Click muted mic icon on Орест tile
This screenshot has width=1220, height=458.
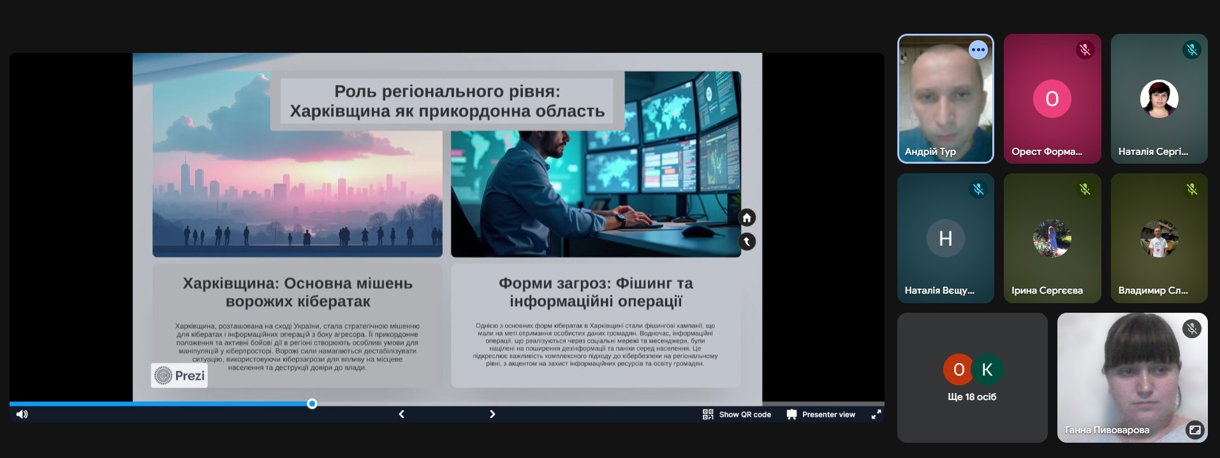click(1085, 50)
